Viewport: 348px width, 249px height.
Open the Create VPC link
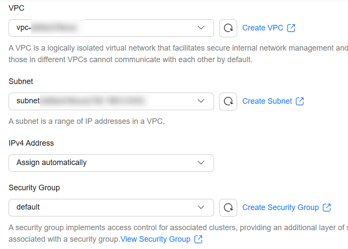[x=263, y=28]
